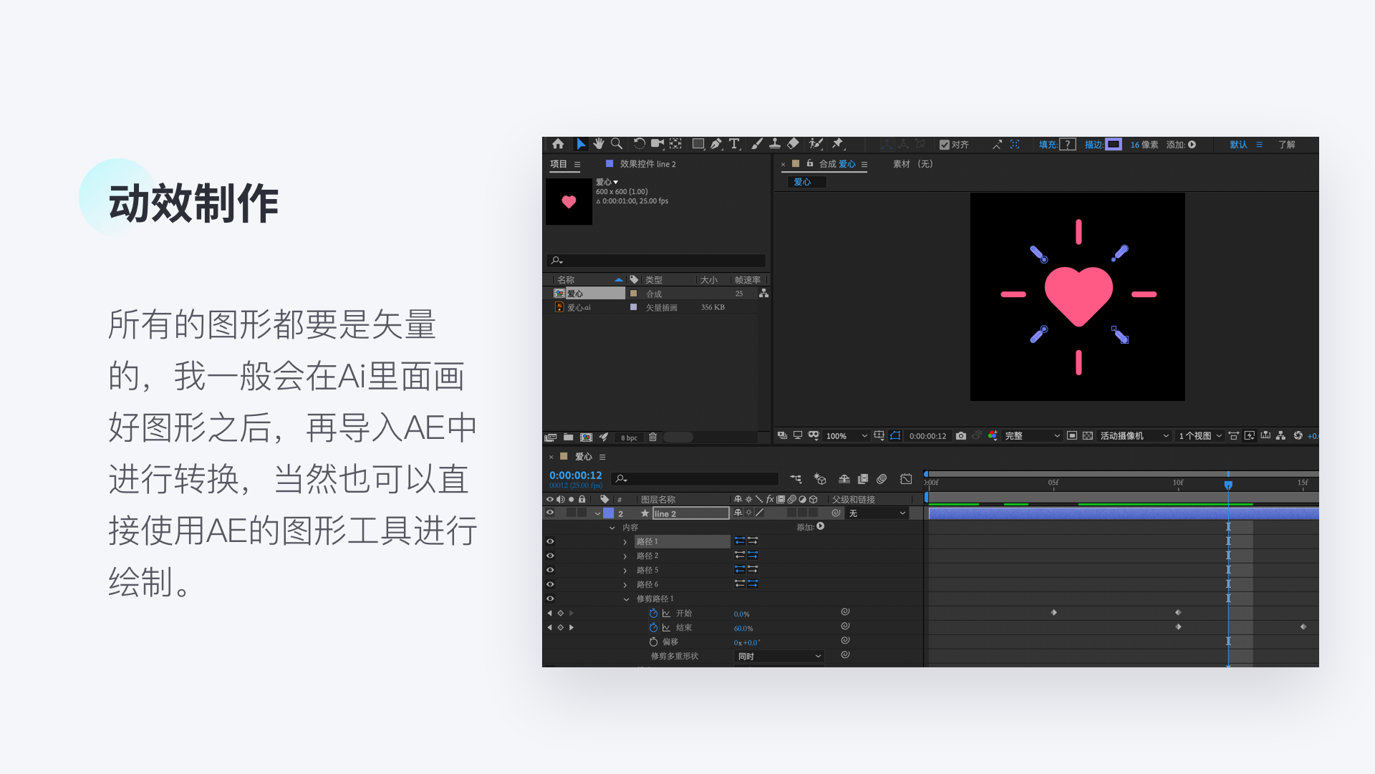Viewport: 1375px width, 774px height.
Task: Select the Pen tool in toolbar
Action: 715,144
